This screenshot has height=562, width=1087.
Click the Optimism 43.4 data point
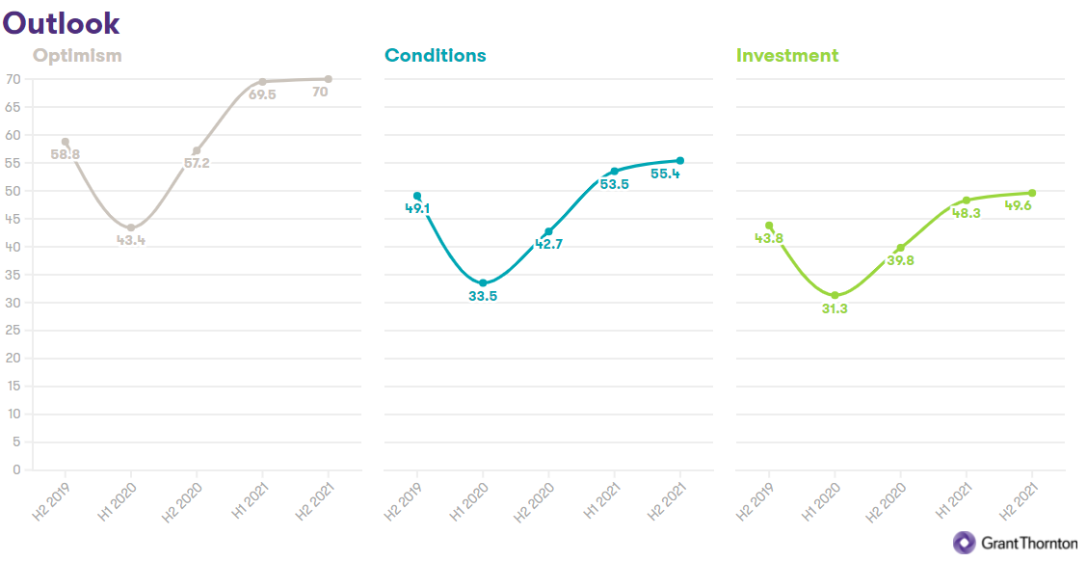131,227
